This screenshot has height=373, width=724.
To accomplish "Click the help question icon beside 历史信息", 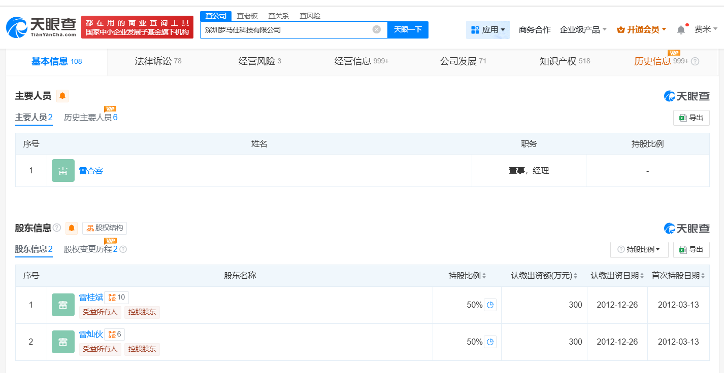I will pos(695,61).
